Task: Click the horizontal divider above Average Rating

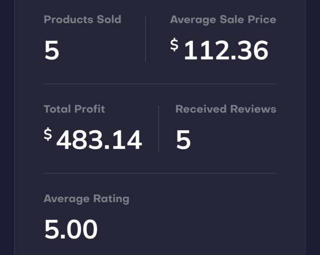Action: tap(160, 173)
